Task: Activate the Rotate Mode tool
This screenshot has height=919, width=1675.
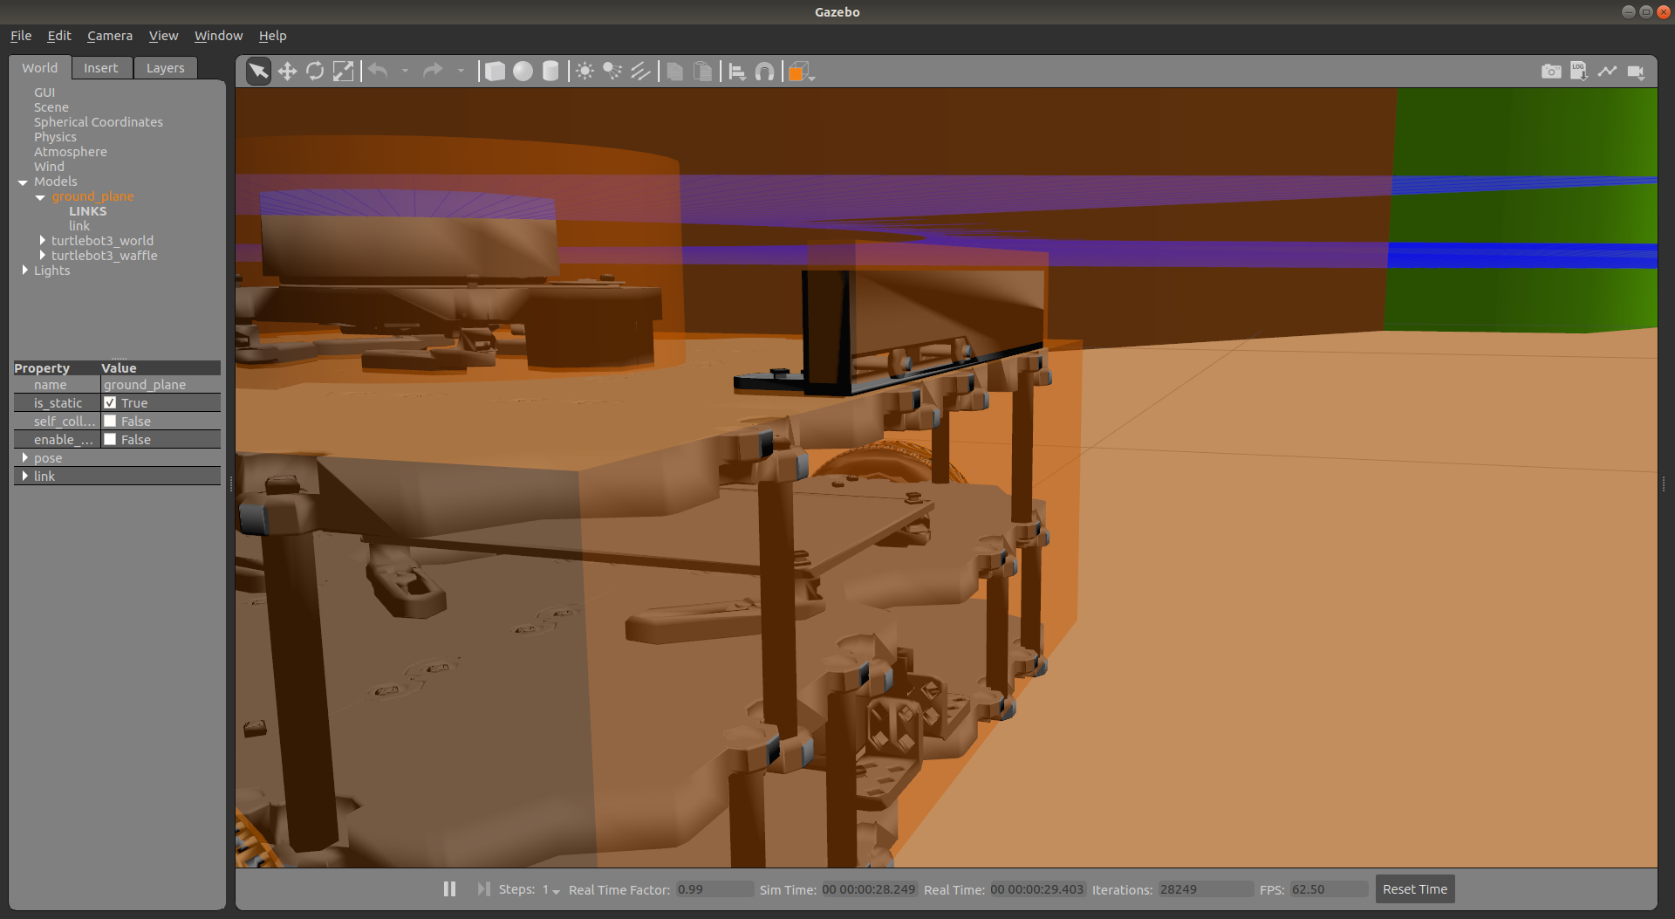Action: click(315, 71)
